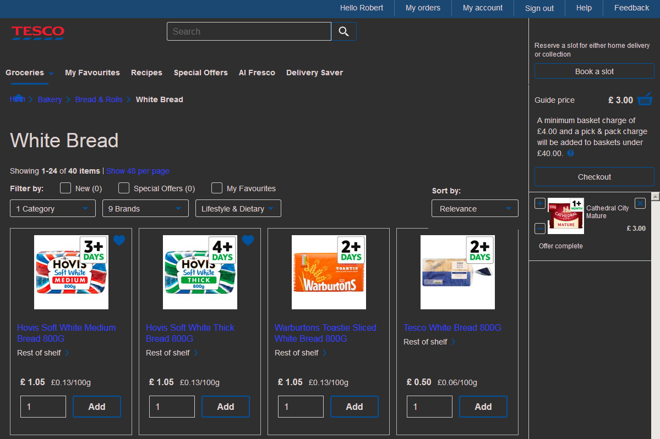660x439 pixels.
Task: Go to Bread & Rolls breadcrumb
Action: (x=99, y=99)
